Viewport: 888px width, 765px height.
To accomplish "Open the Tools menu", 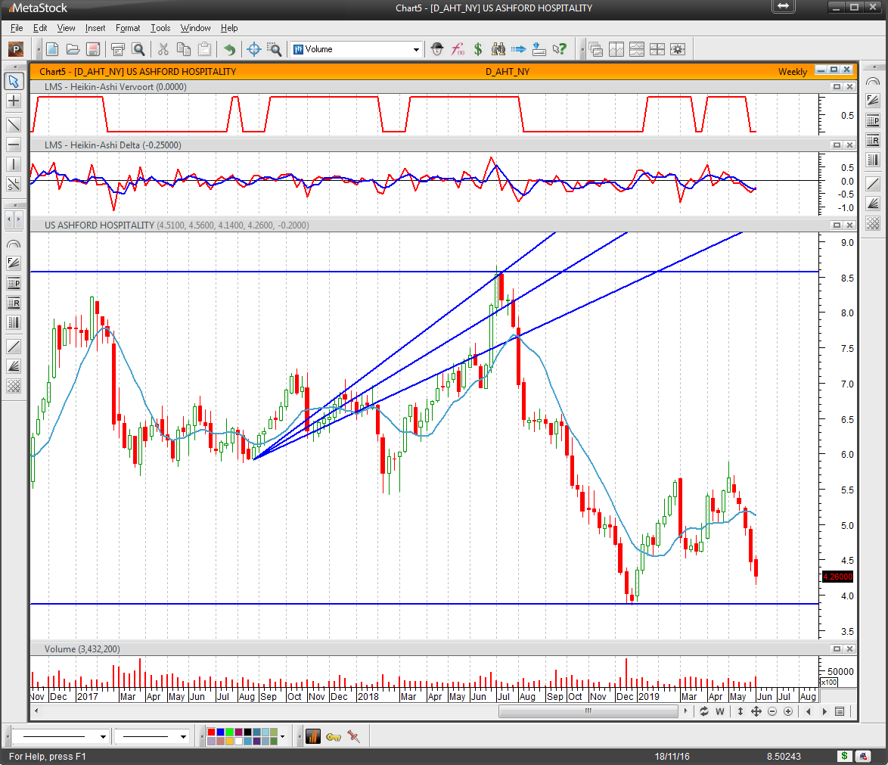I will (x=160, y=28).
